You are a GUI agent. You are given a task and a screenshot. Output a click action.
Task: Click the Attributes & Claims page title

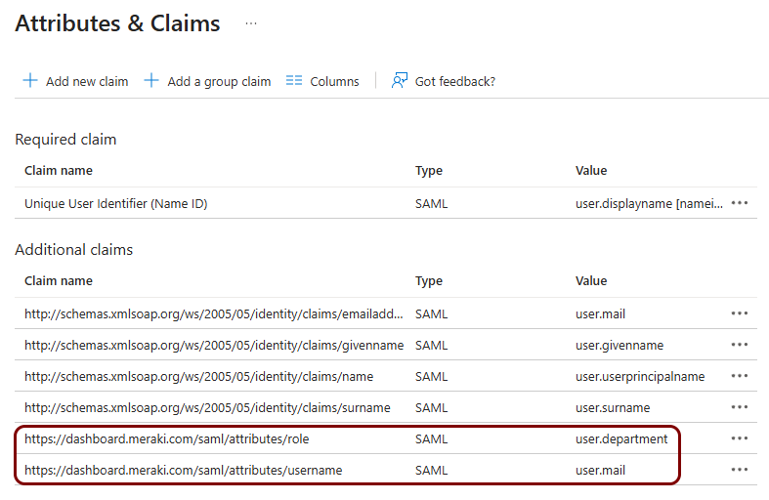(x=117, y=23)
